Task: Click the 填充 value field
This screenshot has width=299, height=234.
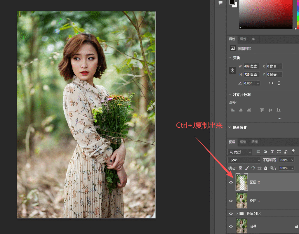Action: pyautogui.click(x=284, y=168)
